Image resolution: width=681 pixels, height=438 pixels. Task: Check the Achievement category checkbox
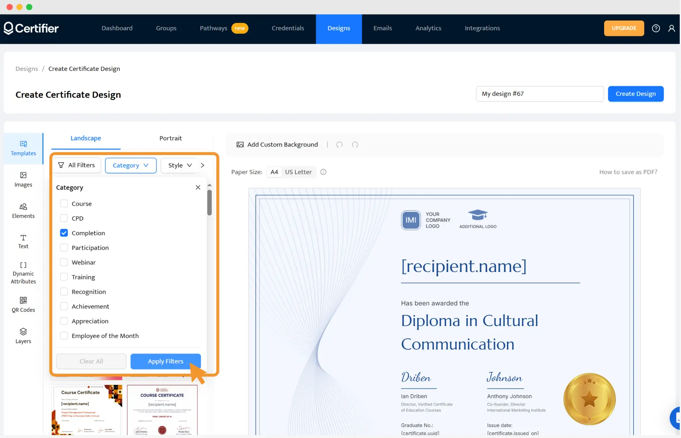pyautogui.click(x=64, y=306)
